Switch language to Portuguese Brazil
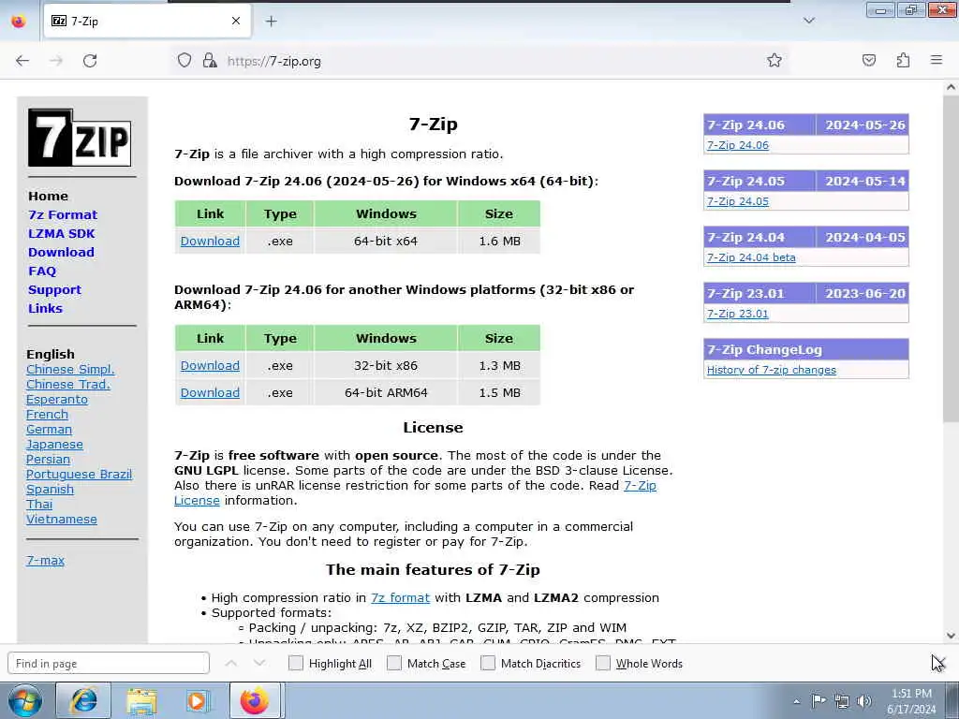Viewport: 959px width, 719px height. [79, 475]
